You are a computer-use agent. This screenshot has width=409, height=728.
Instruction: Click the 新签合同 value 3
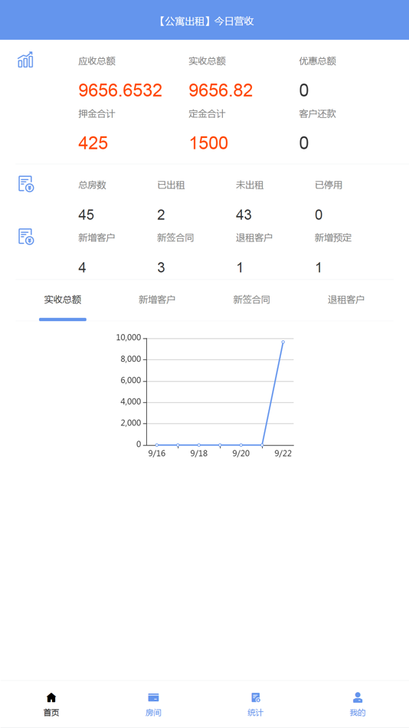[x=161, y=267]
